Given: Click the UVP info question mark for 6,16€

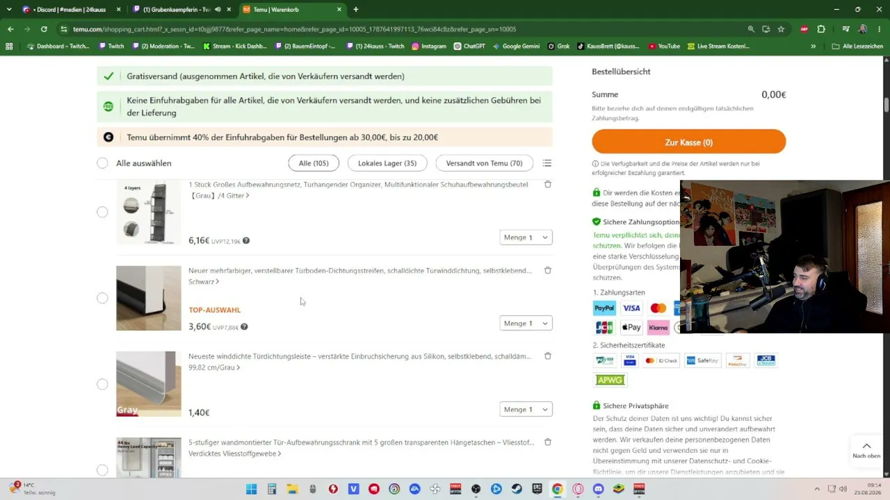Looking at the screenshot, I should [x=246, y=241].
